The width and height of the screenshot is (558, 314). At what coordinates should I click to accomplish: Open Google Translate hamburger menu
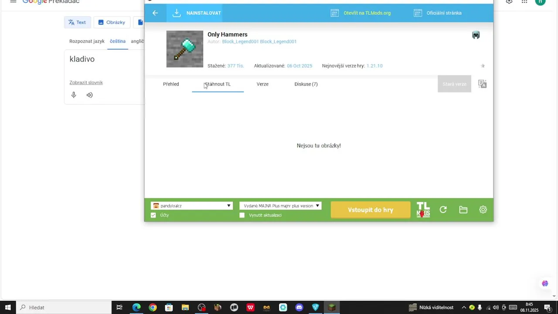coord(13,1)
